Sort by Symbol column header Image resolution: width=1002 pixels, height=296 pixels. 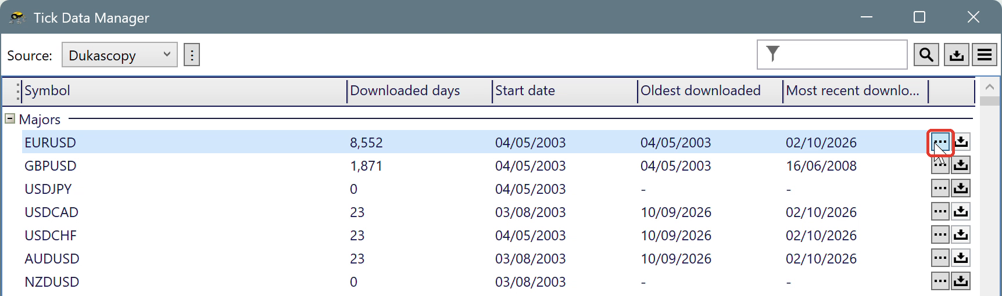pos(184,91)
